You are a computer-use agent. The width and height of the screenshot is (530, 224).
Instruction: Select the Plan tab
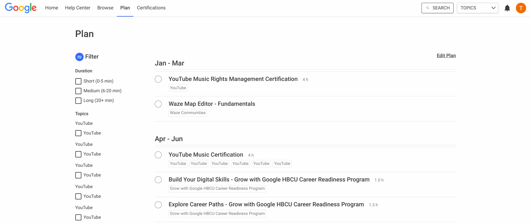[x=125, y=8]
